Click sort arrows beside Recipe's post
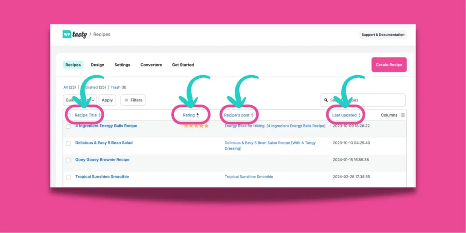This screenshot has height=233, width=466. [x=252, y=115]
